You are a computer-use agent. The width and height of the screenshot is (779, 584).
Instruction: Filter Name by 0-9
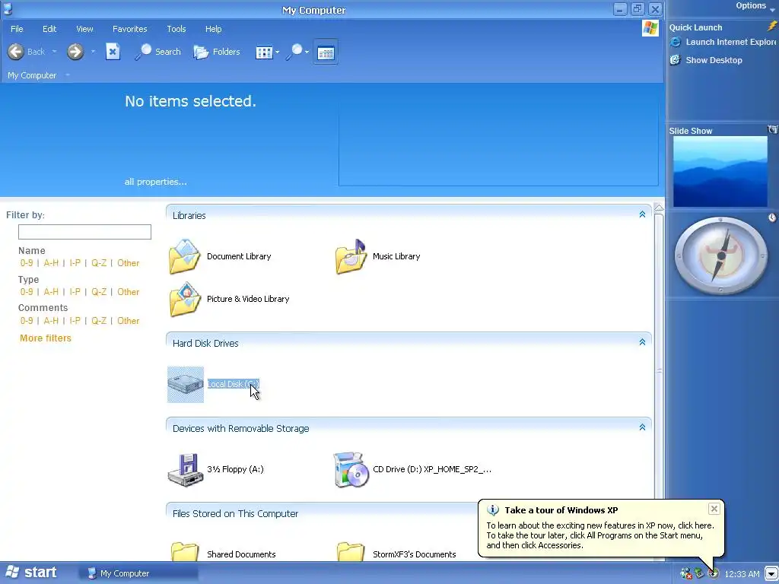point(27,263)
